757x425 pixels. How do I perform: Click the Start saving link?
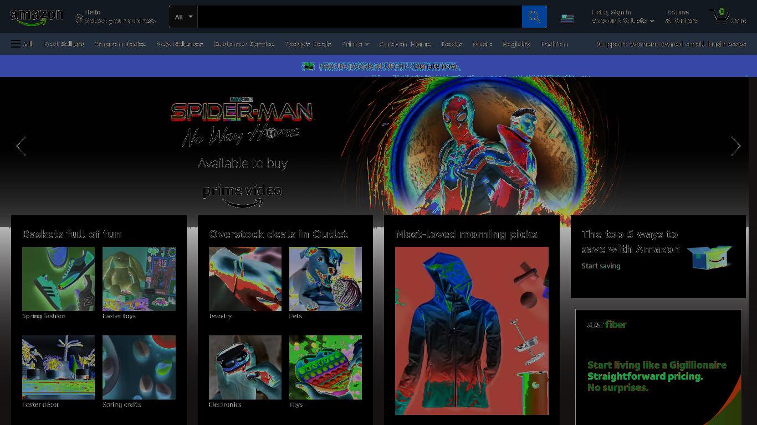[601, 266]
